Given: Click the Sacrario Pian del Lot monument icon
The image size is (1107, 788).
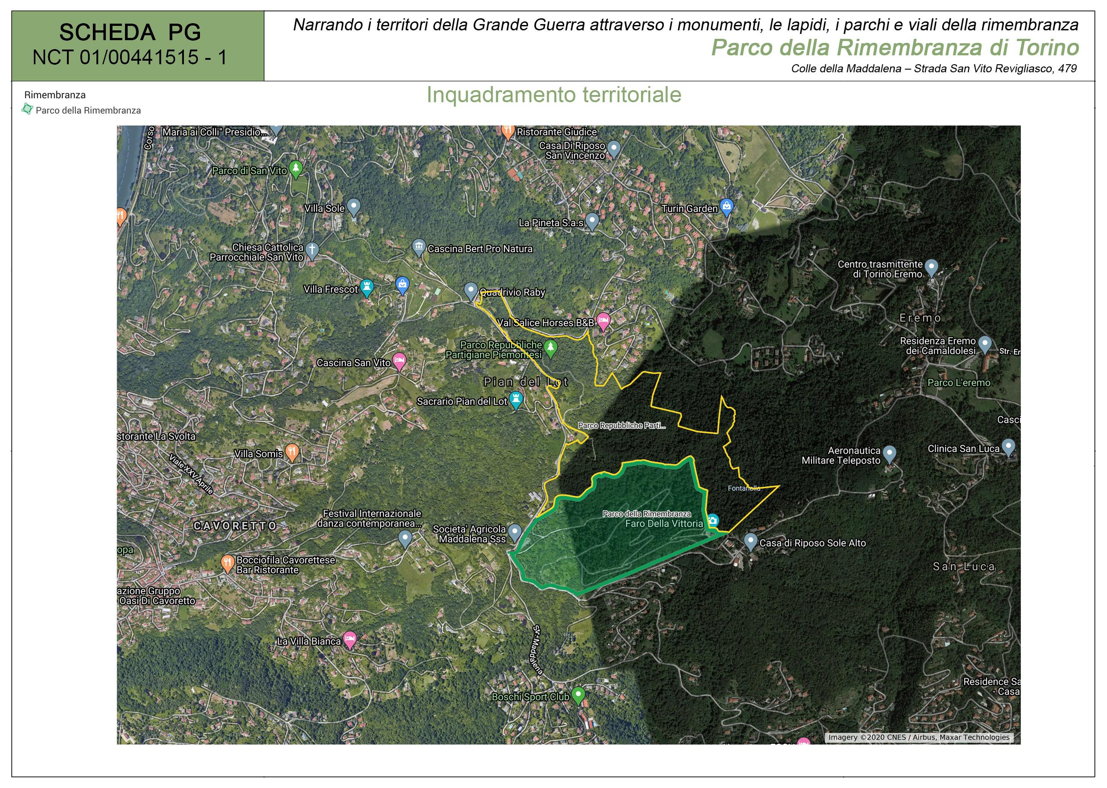Looking at the screenshot, I should point(516,399).
